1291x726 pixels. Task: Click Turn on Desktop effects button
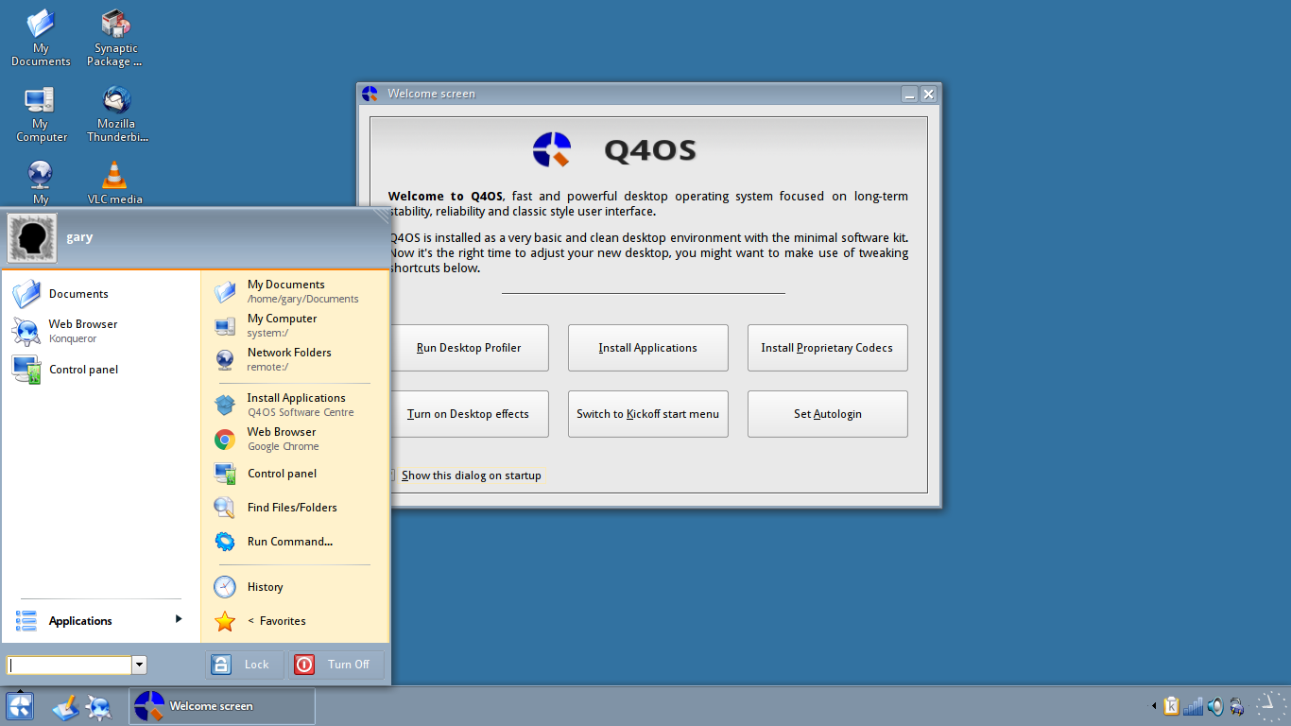tap(469, 414)
